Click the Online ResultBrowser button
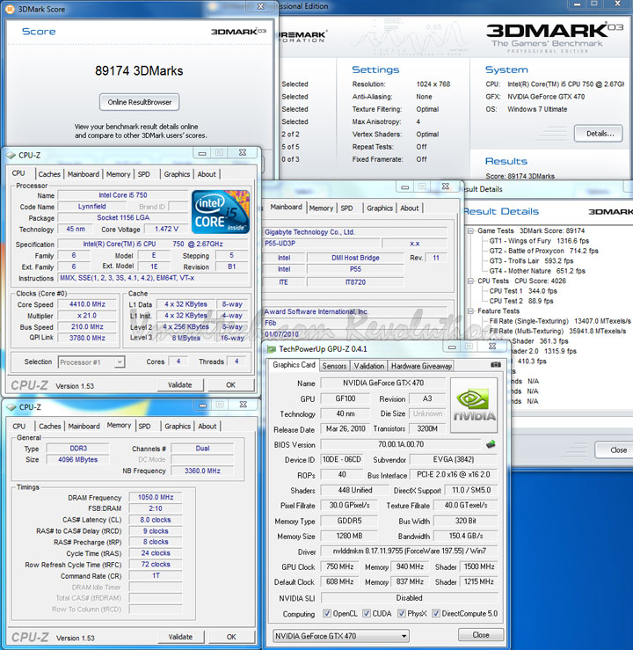633x650 pixels. [x=140, y=102]
